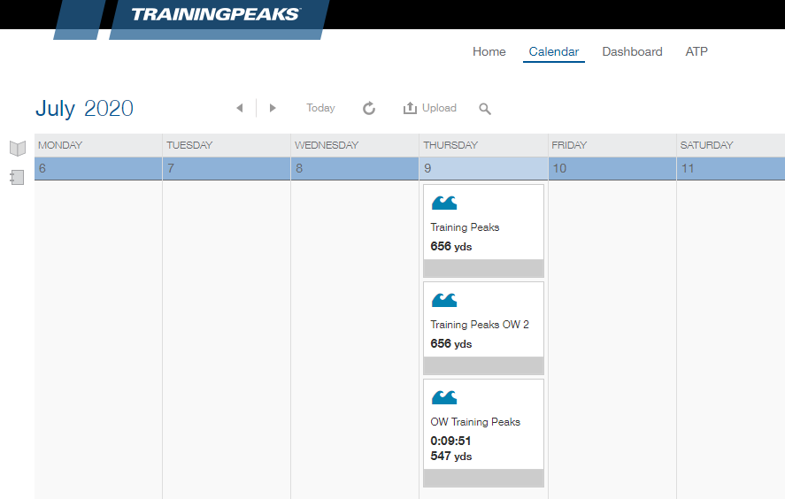Click the THURSDAY column label
The width and height of the screenshot is (785, 499).
click(x=450, y=145)
